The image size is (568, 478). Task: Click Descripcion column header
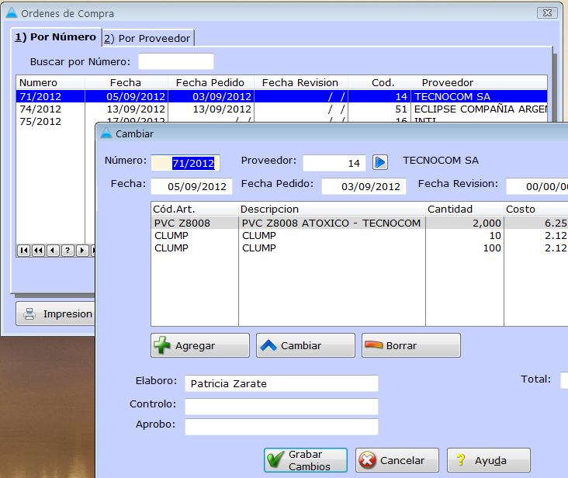(x=332, y=209)
